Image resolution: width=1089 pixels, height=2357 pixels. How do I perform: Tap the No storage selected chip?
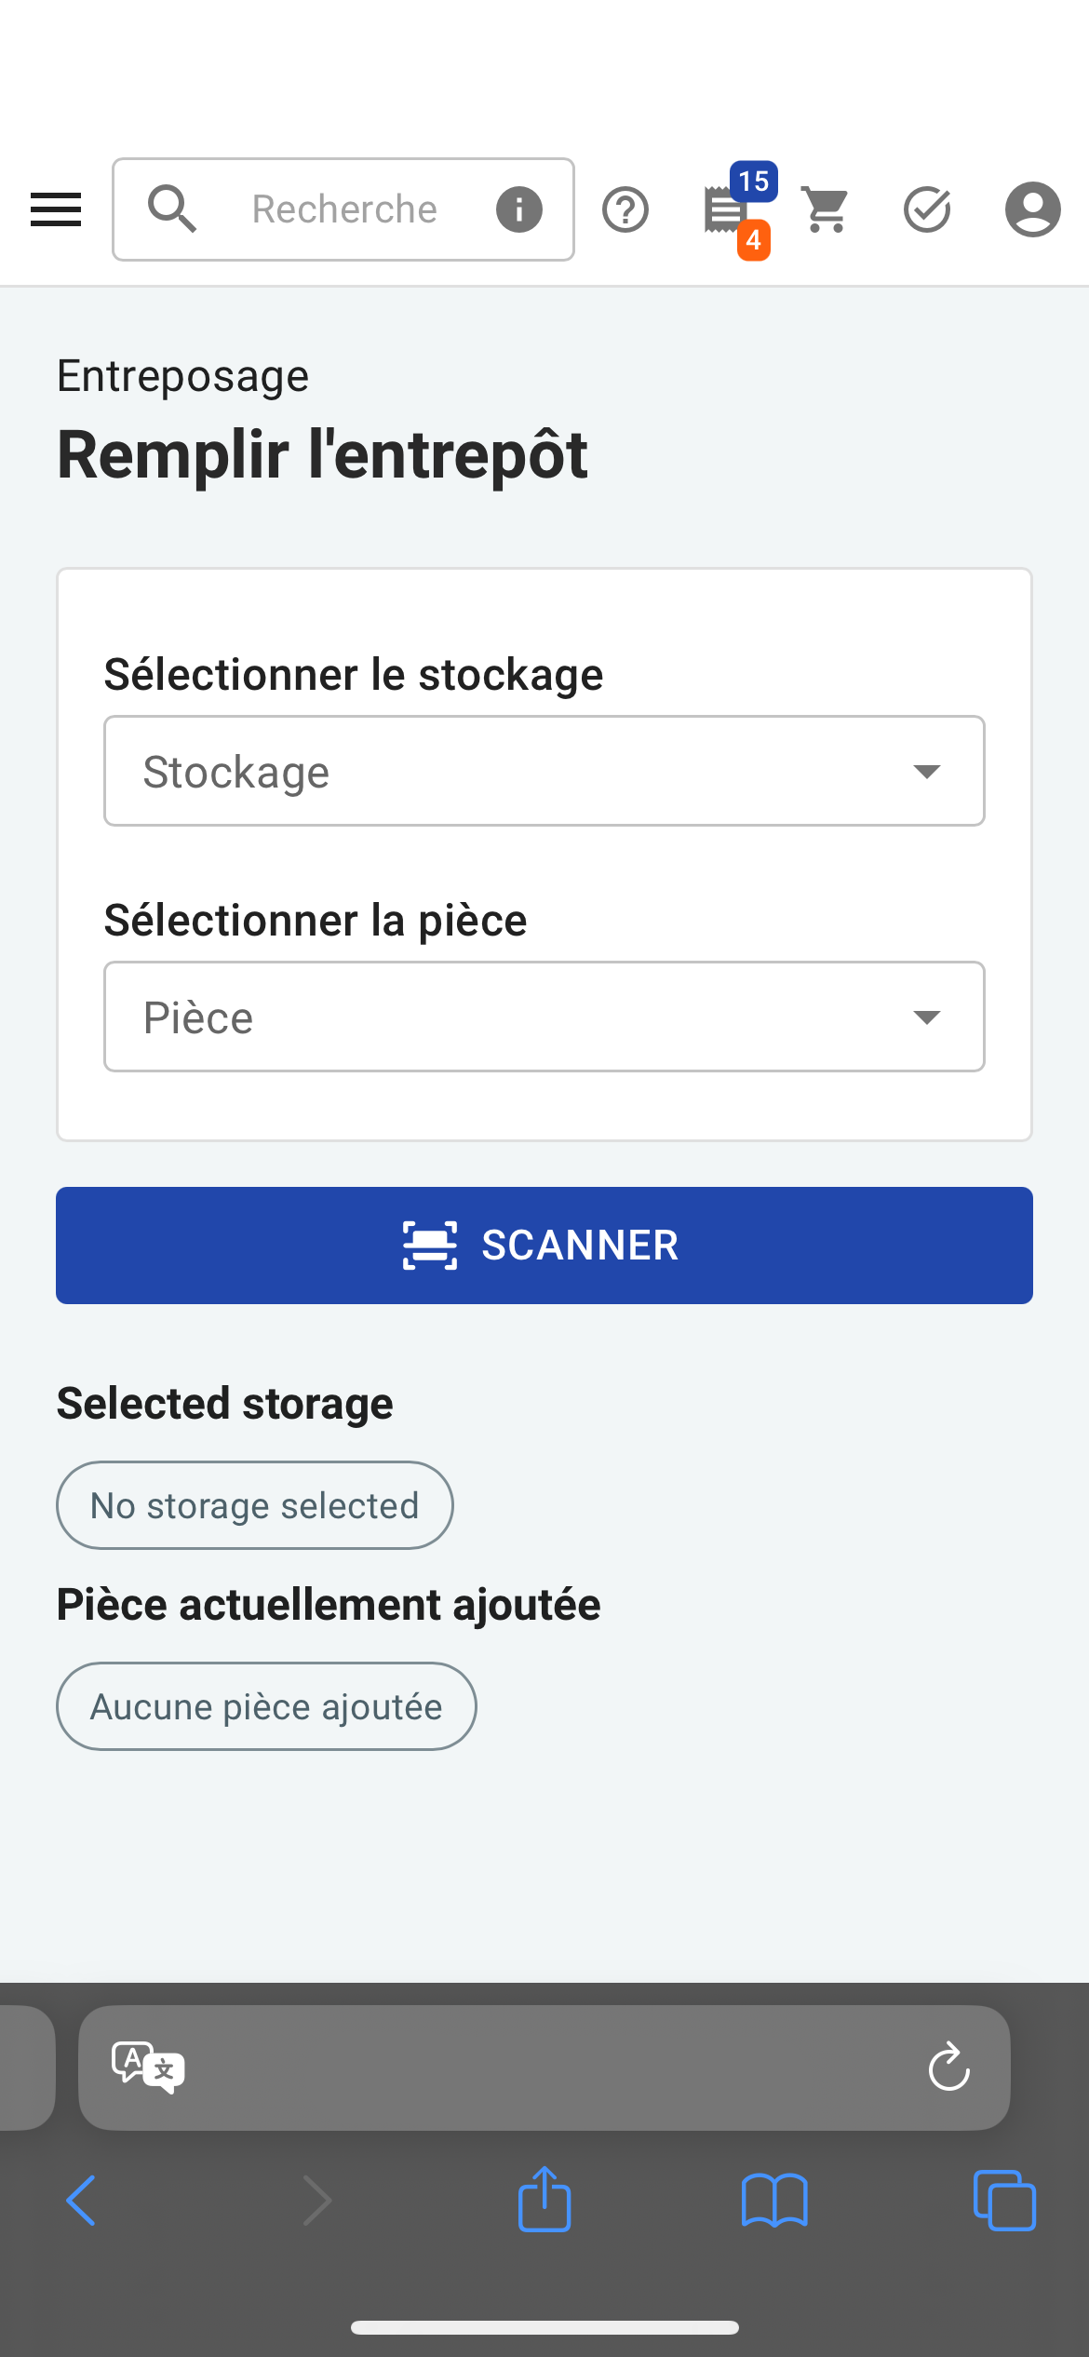(x=255, y=1505)
